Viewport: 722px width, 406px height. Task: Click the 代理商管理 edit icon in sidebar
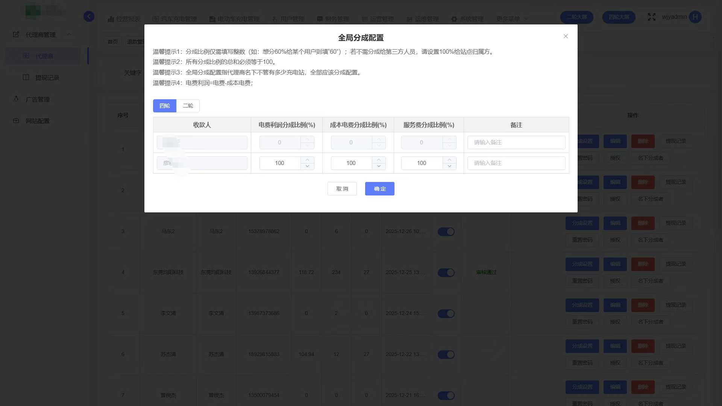pos(16,35)
